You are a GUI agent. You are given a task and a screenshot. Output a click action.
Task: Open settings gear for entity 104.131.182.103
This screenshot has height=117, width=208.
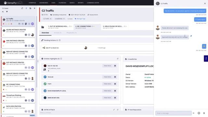click(x=115, y=66)
